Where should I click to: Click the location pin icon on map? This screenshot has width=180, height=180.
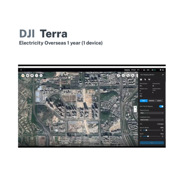pos(32,76)
